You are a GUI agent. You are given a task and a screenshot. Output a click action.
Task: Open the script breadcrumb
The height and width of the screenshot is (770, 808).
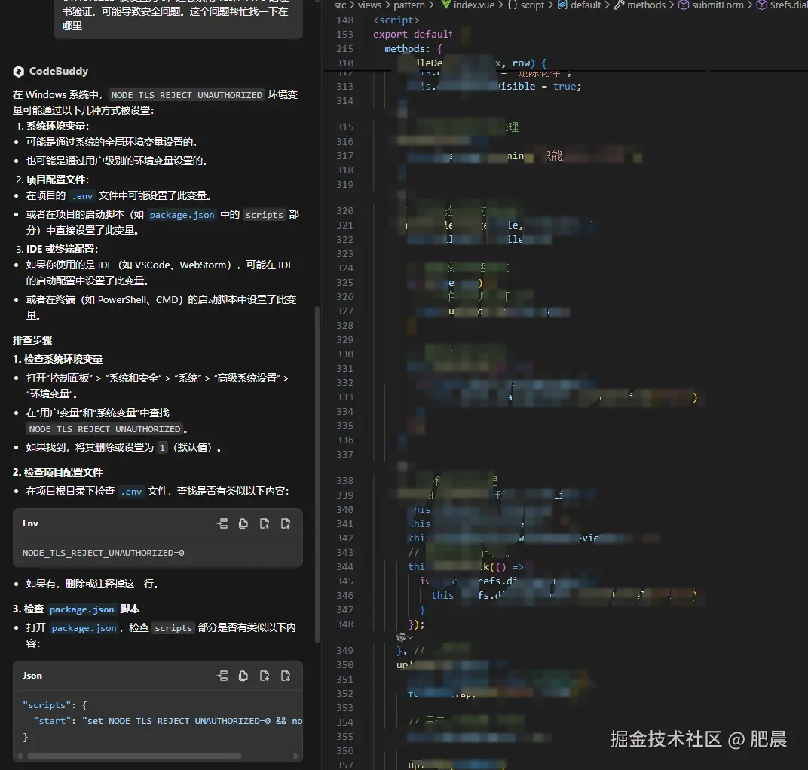point(526,5)
